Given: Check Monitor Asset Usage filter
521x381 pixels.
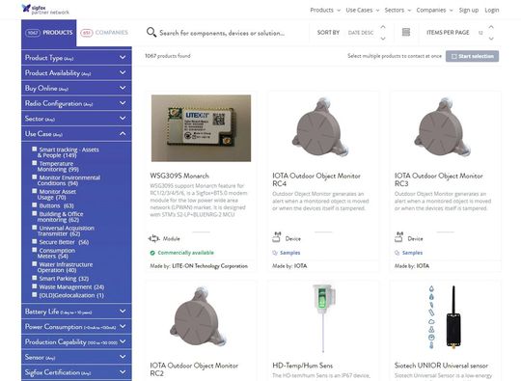Looking at the screenshot, I should 34,191.
